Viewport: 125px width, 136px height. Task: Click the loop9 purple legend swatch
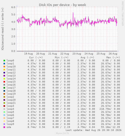click(x=4, y=124)
